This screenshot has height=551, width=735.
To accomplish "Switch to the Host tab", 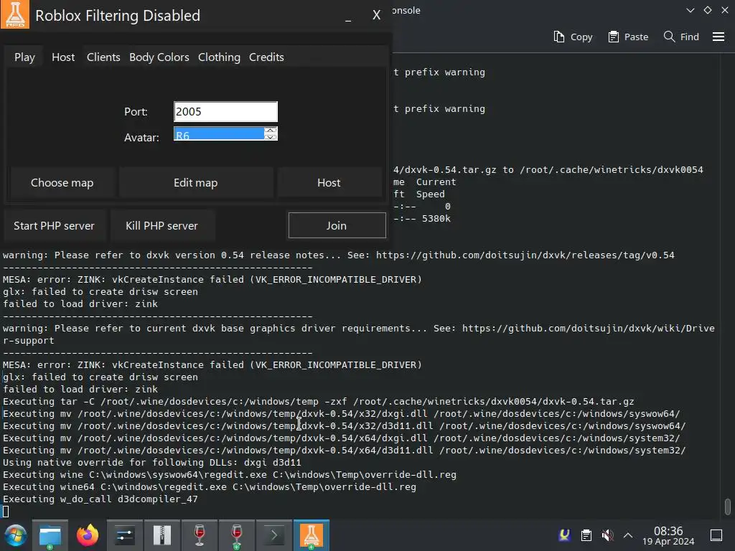I will (x=63, y=57).
